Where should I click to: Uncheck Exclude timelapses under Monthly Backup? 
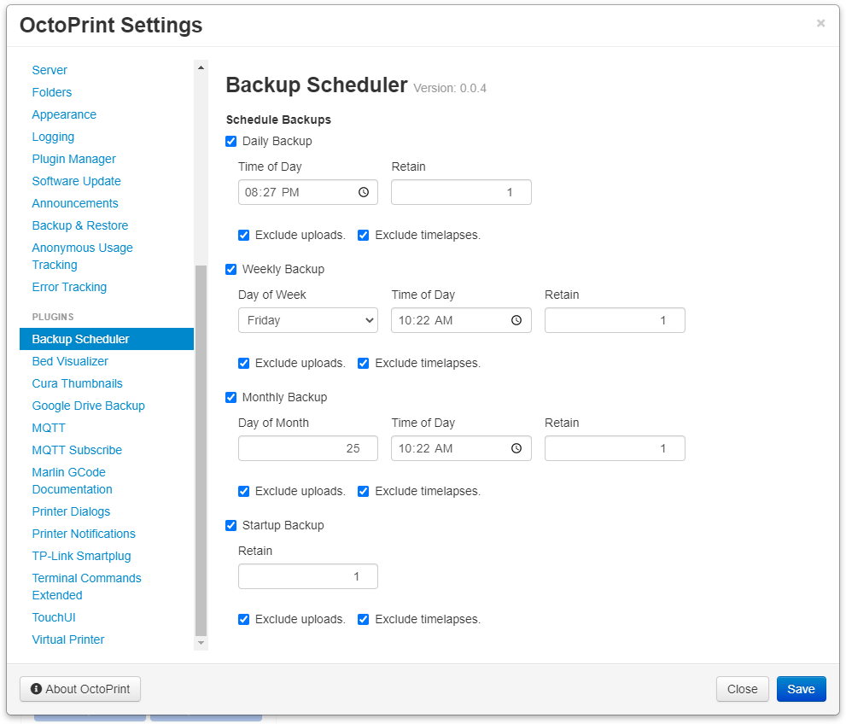coord(363,492)
